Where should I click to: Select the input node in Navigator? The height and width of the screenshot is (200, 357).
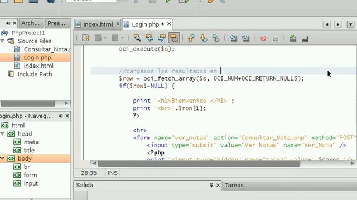coord(31,183)
